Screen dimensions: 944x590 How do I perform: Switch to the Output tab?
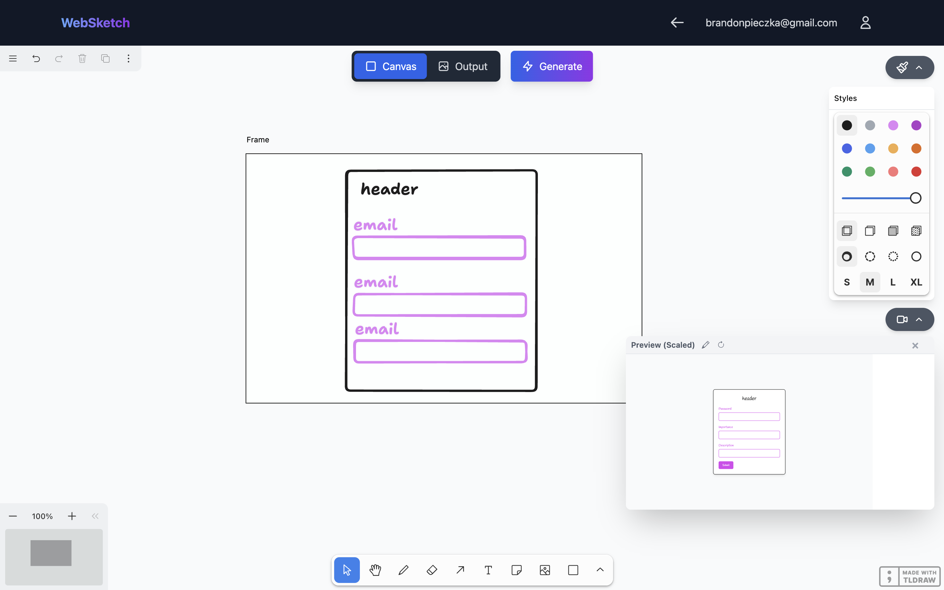pos(463,66)
